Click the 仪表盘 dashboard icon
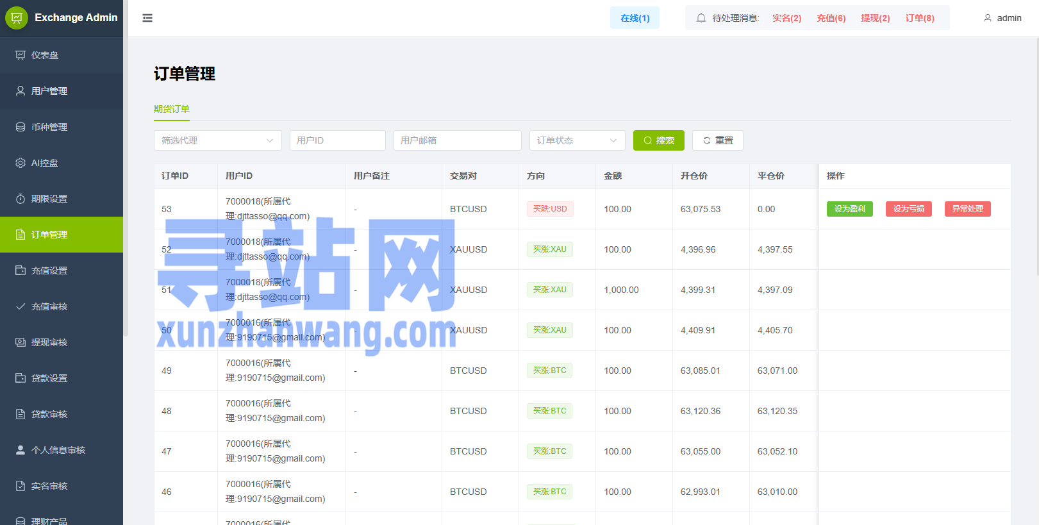The image size is (1039, 525). click(21, 55)
